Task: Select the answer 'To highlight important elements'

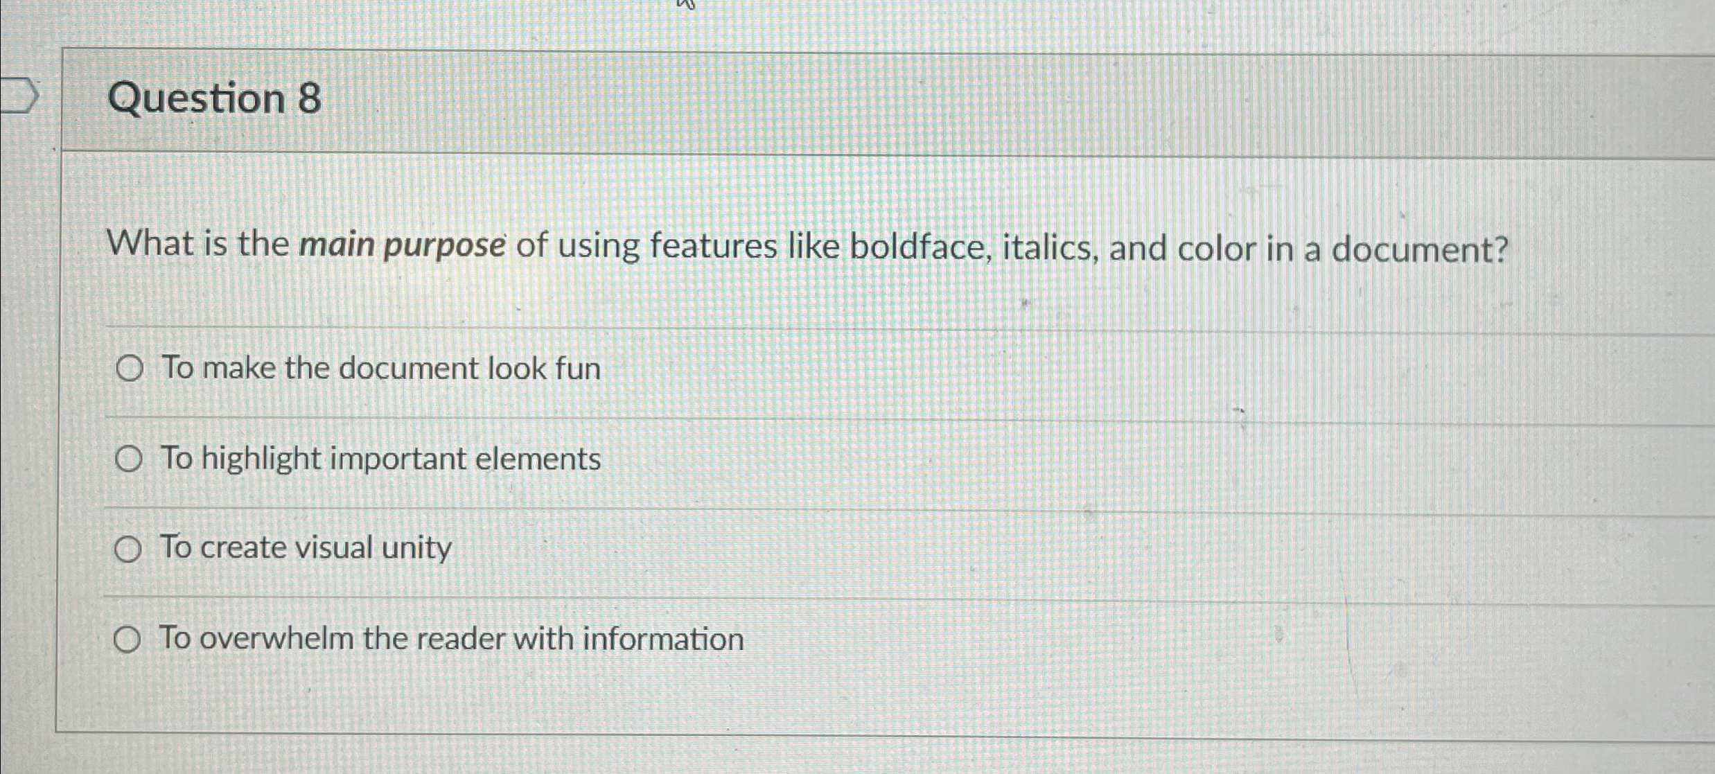Action: click(380, 458)
